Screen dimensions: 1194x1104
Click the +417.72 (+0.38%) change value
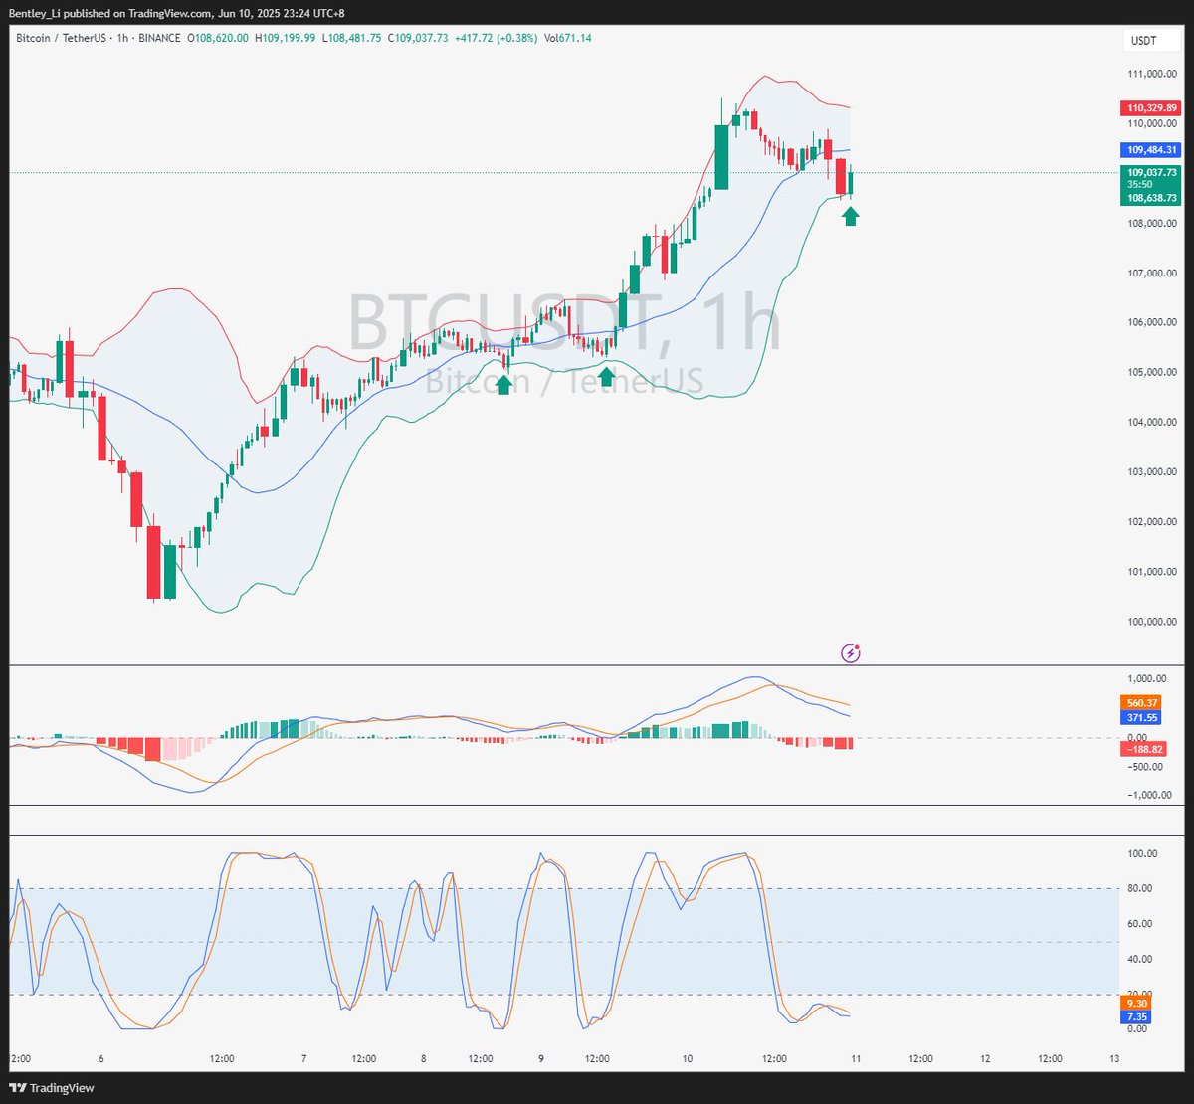[x=495, y=38]
